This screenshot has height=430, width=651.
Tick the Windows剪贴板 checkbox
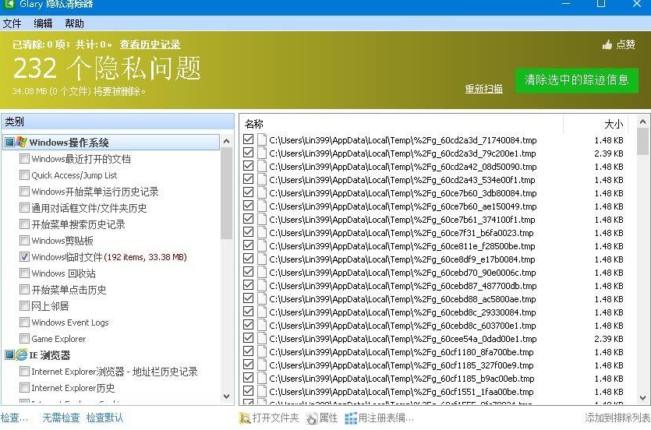(x=24, y=240)
